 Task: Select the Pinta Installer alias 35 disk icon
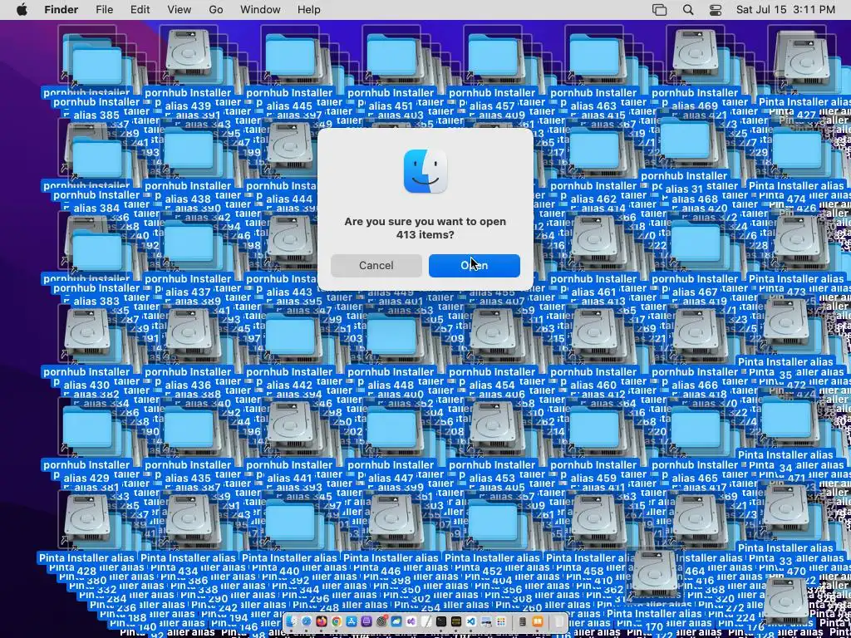(x=786, y=323)
